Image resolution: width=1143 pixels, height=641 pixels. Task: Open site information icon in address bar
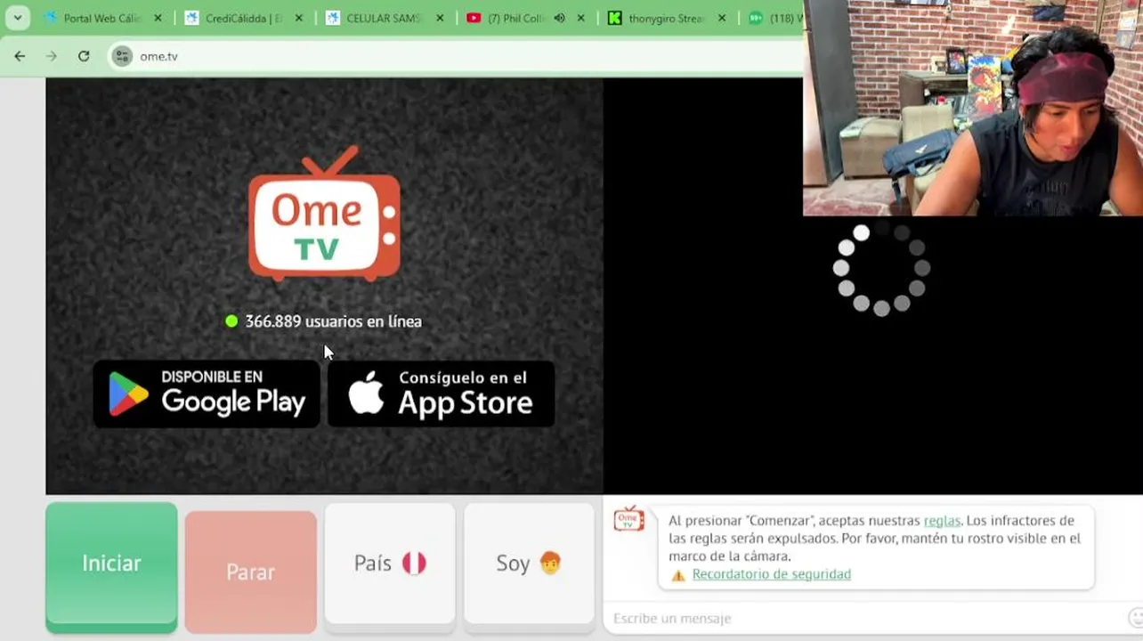click(123, 56)
